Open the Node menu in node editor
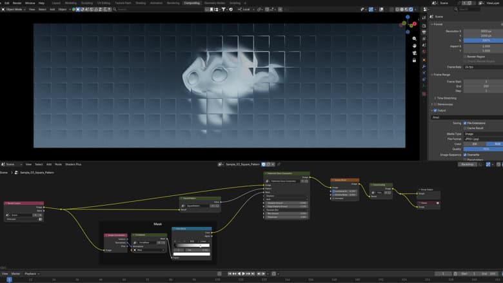 click(58, 164)
